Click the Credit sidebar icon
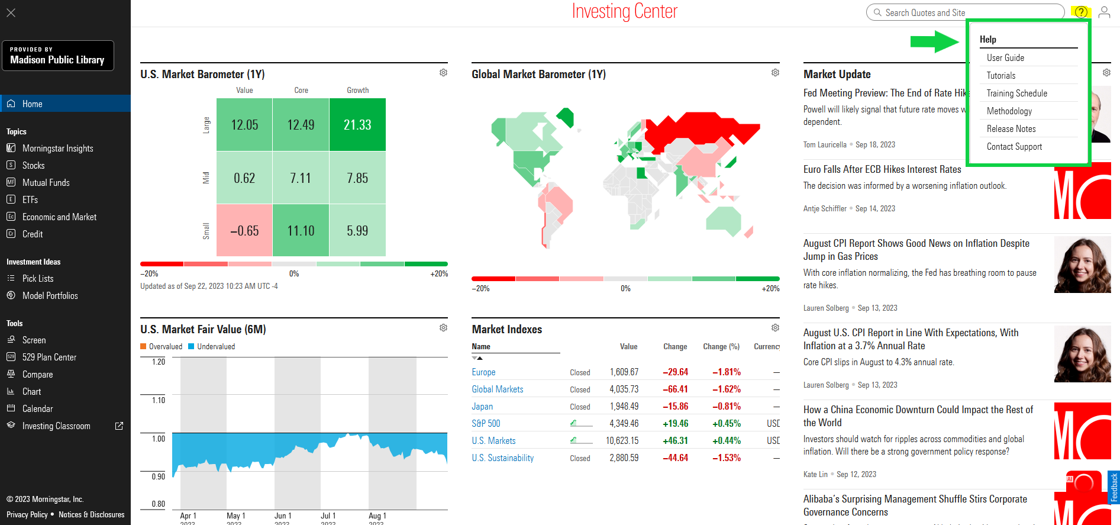 coord(11,234)
